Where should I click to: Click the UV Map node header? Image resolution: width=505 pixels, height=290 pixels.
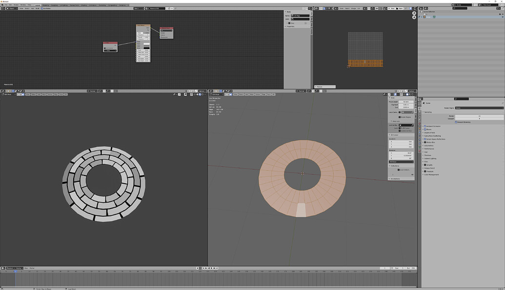tap(110, 42)
